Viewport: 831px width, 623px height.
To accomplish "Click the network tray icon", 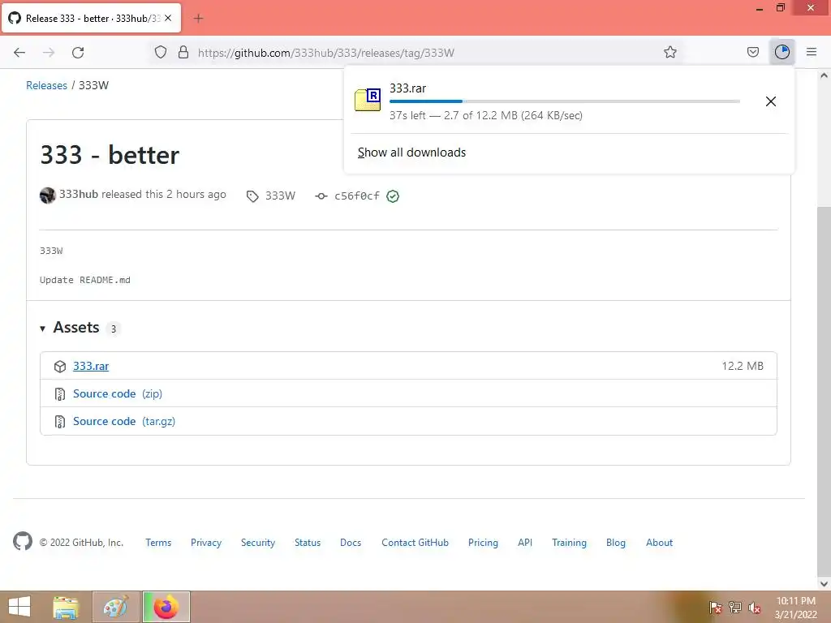I will pyautogui.click(x=735, y=608).
